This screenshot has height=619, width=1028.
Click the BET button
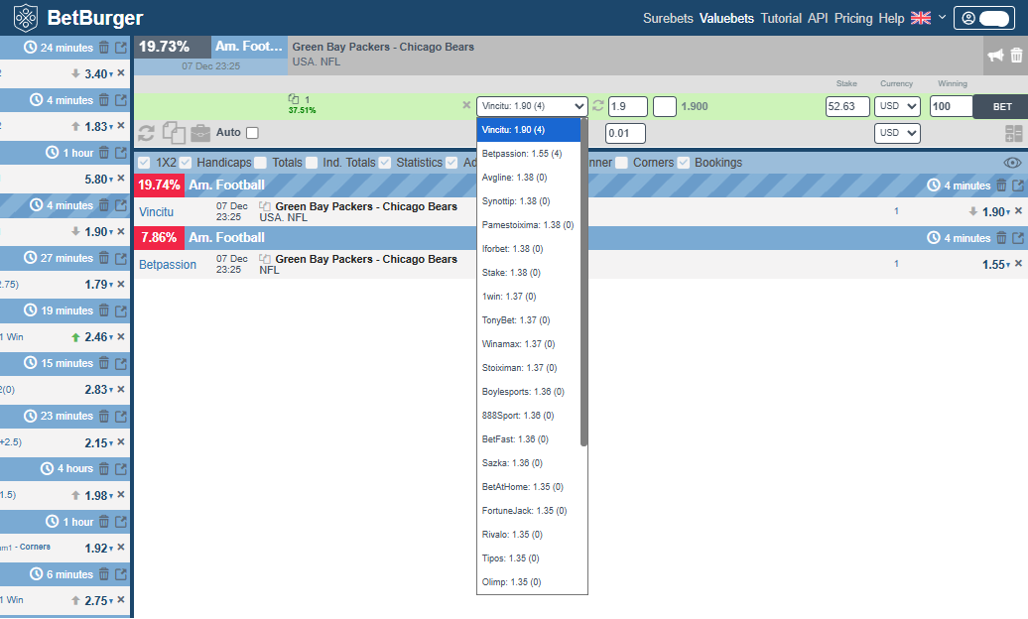click(1001, 106)
